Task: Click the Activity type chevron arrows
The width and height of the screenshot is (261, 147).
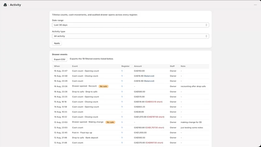Action: coord(206,36)
